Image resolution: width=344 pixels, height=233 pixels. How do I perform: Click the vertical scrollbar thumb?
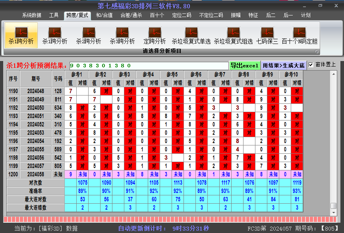333,206
